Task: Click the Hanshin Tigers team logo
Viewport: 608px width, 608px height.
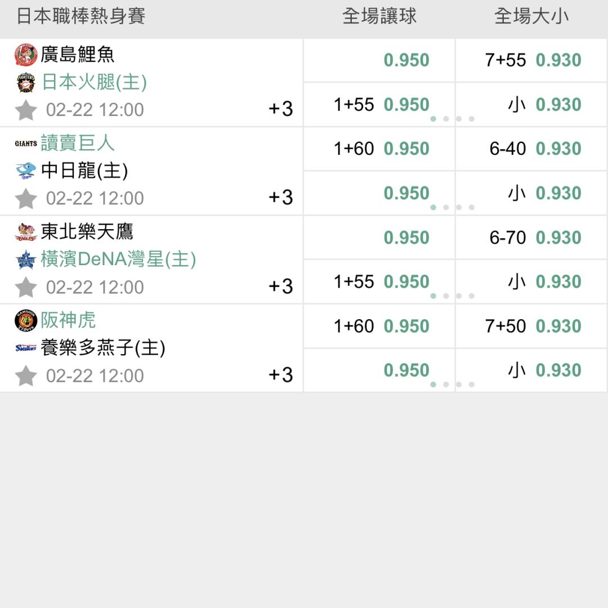Action: pos(26,320)
